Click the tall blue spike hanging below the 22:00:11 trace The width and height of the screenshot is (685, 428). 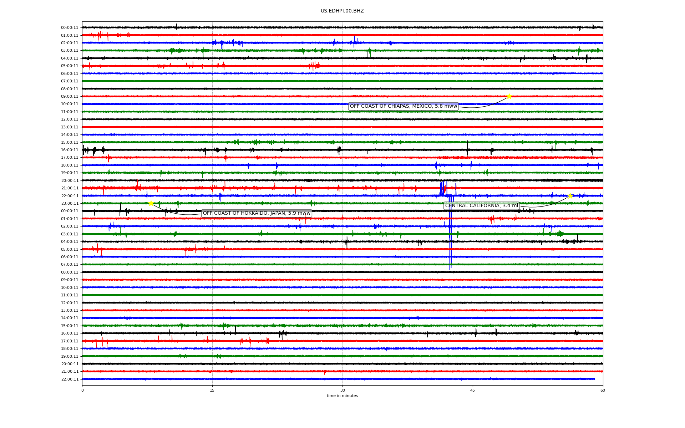[x=450, y=232]
